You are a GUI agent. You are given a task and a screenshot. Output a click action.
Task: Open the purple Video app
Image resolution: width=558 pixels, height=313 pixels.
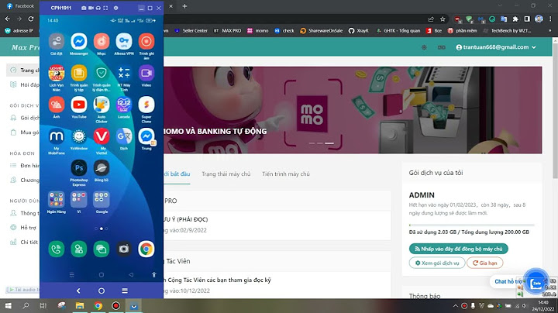(146, 74)
